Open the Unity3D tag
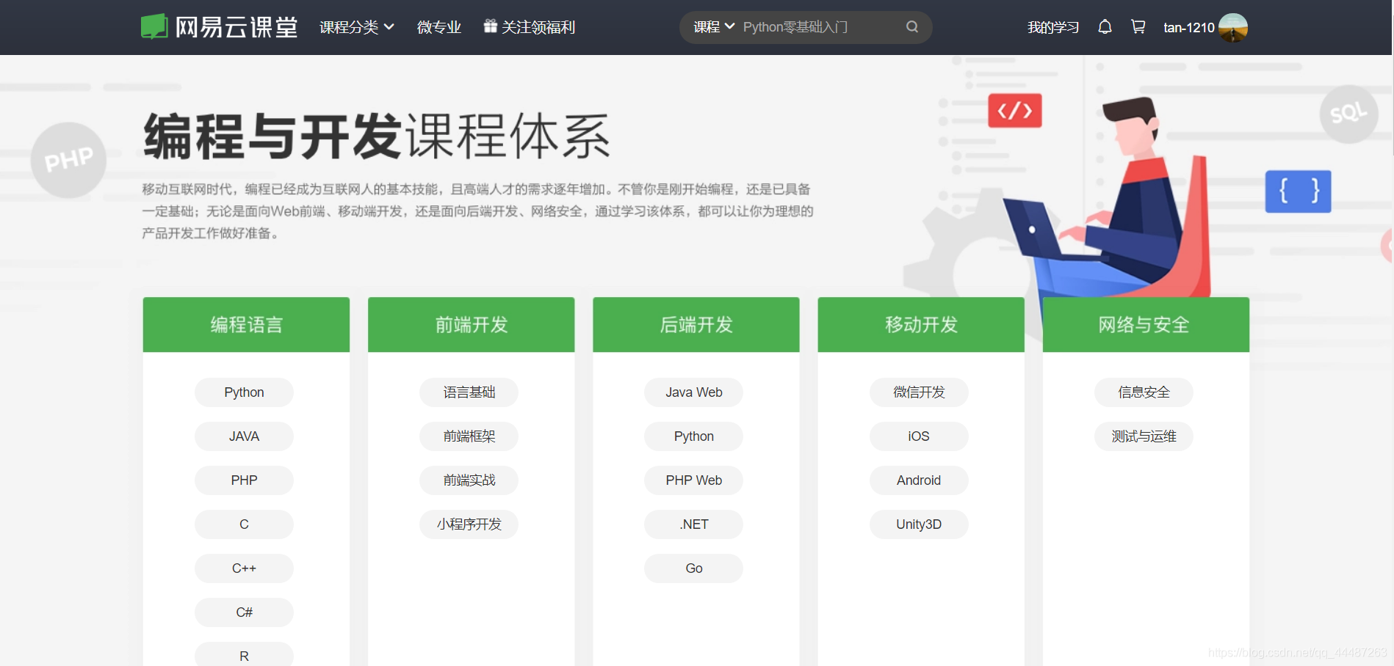Image resolution: width=1394 pixels, height=666 pixels. (x=919, y=524)
